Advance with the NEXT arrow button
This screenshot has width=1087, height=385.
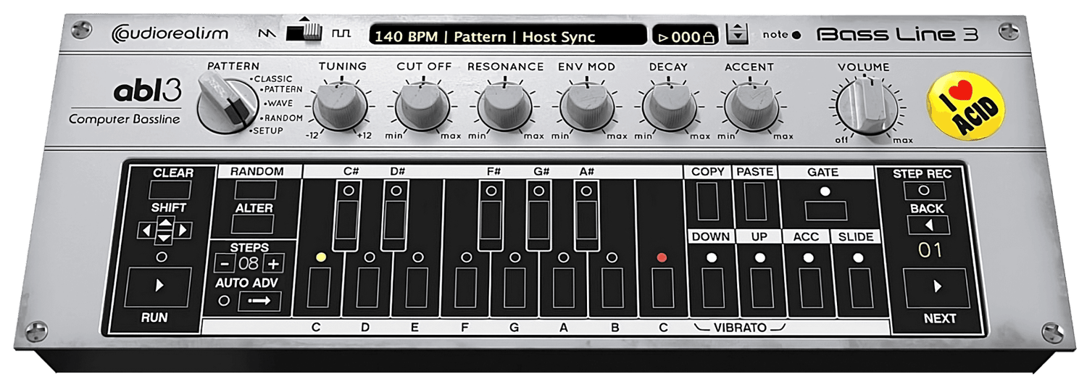click(936, 287)
